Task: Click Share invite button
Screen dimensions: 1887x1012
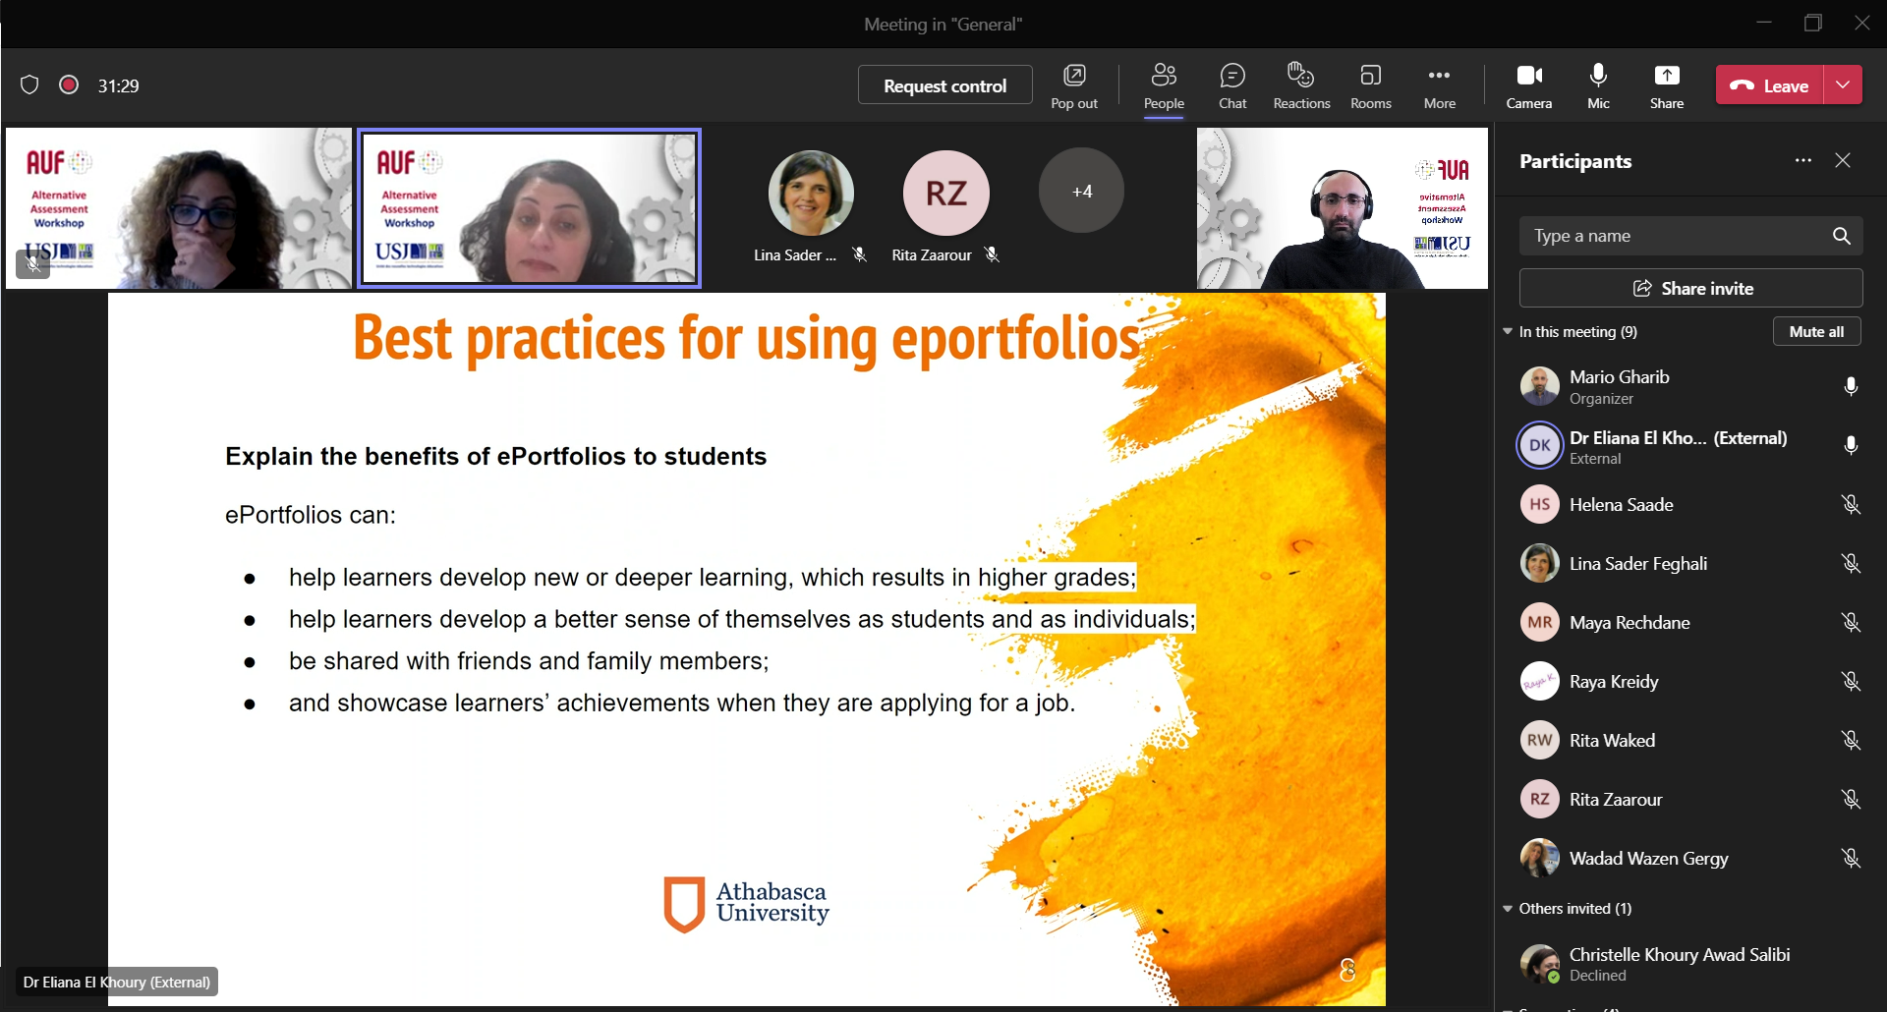Action: pyautogui.click(x=1690, y=288)
